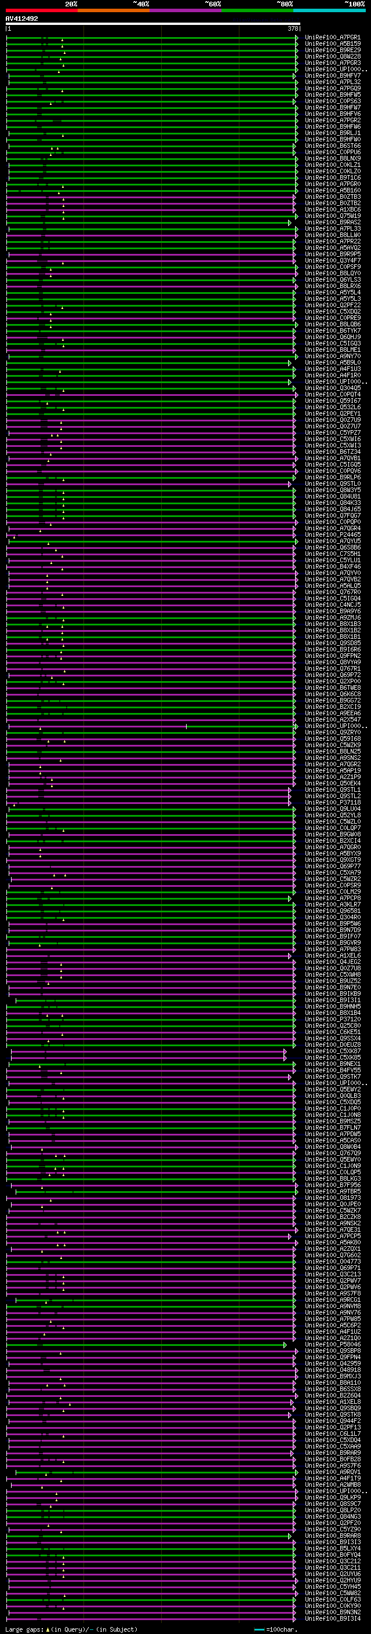This screenshot has height=1634, width=371.
Task: Open UniRef100_B9RLJ1 hit
Action: coord(332,133)
